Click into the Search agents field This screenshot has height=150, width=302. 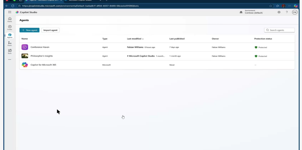click(280, 30)
